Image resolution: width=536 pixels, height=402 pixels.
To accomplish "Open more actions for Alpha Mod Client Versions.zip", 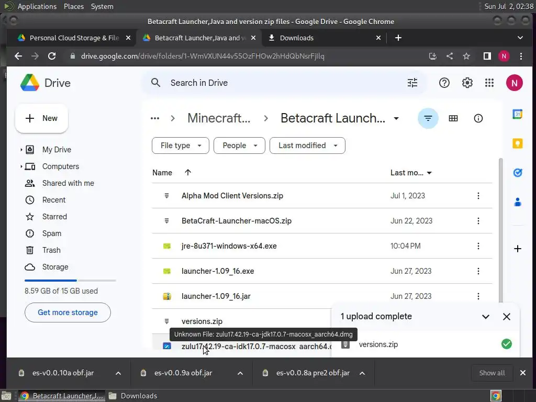I will click(x=478, y=196).
